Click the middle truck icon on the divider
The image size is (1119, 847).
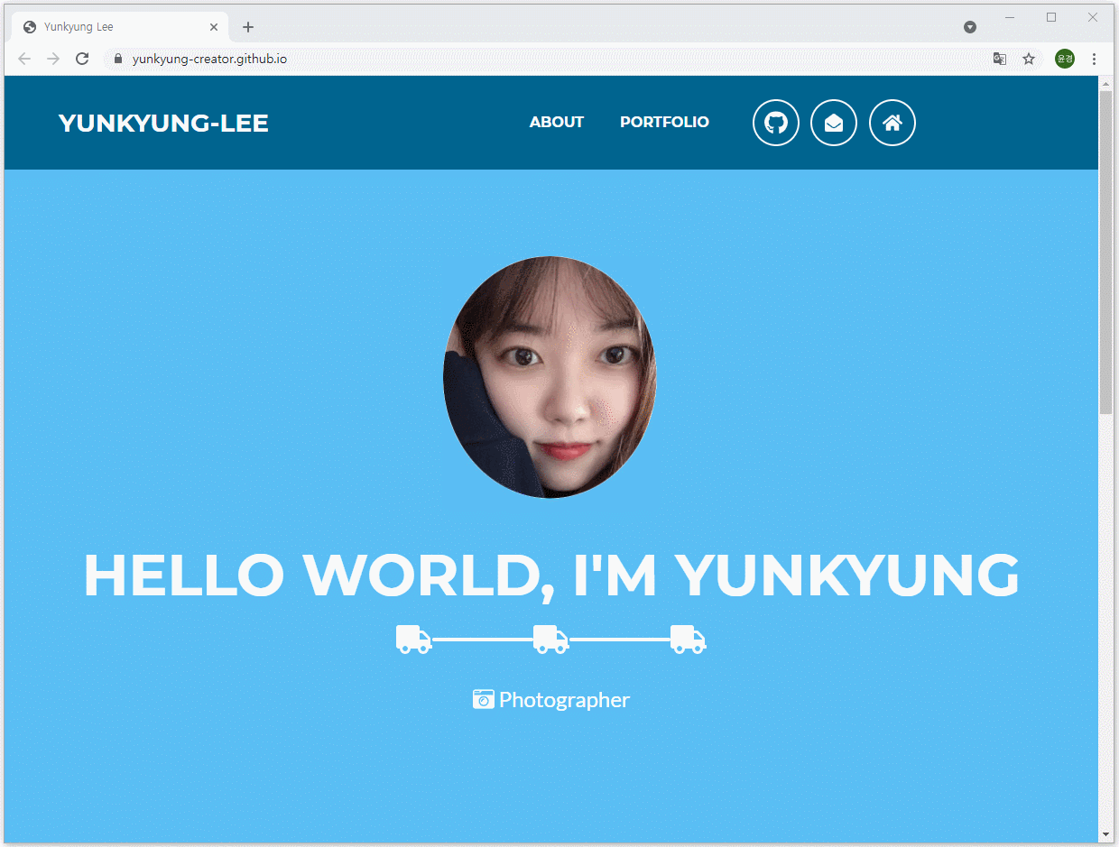point(550,639)
